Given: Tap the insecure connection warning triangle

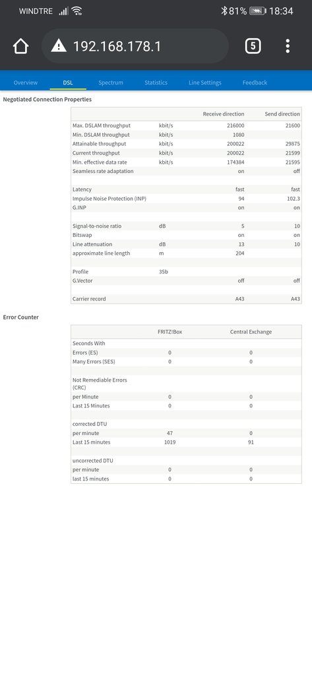Looking at the screenshot, I should 59,46.
